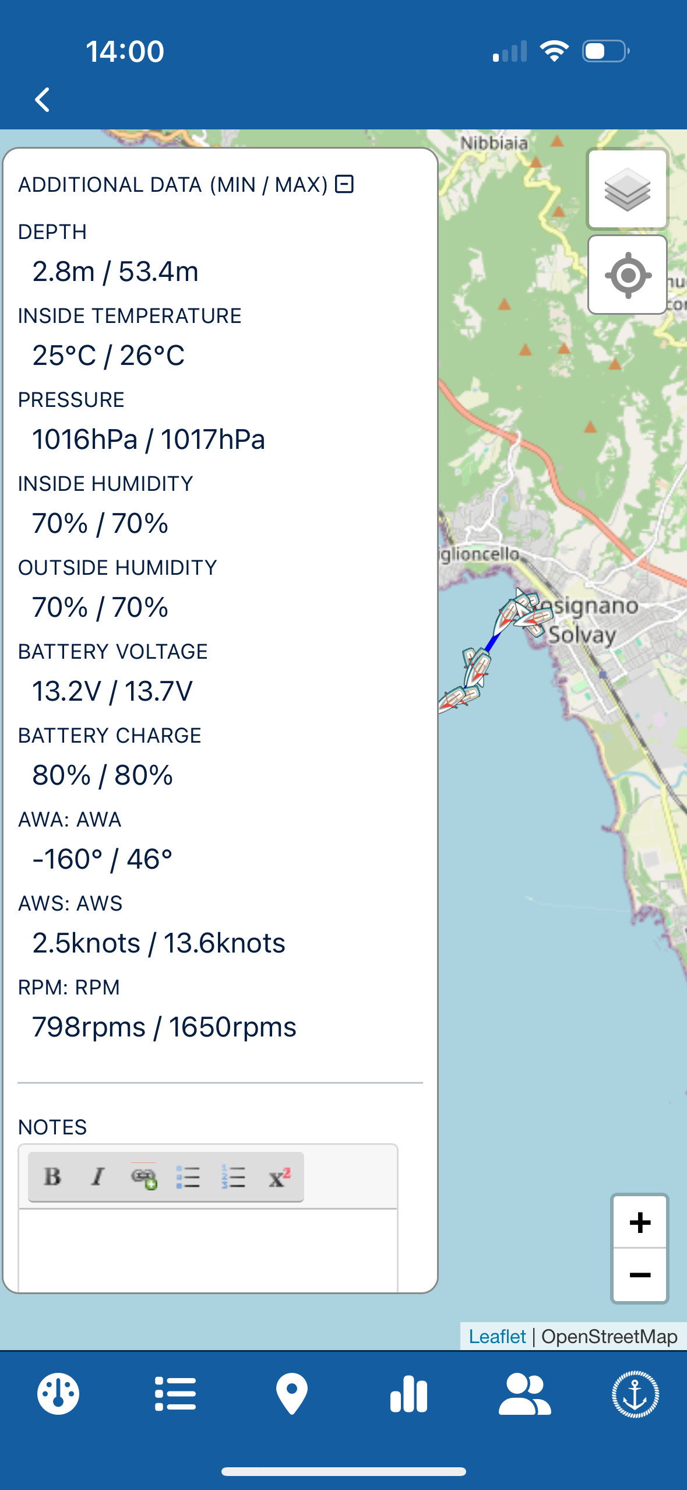The width and height of the screenshot is (687, 1490).
Task: Insert bulleted list in notes
Action: pyautogui.click(x=188, y=1177)
